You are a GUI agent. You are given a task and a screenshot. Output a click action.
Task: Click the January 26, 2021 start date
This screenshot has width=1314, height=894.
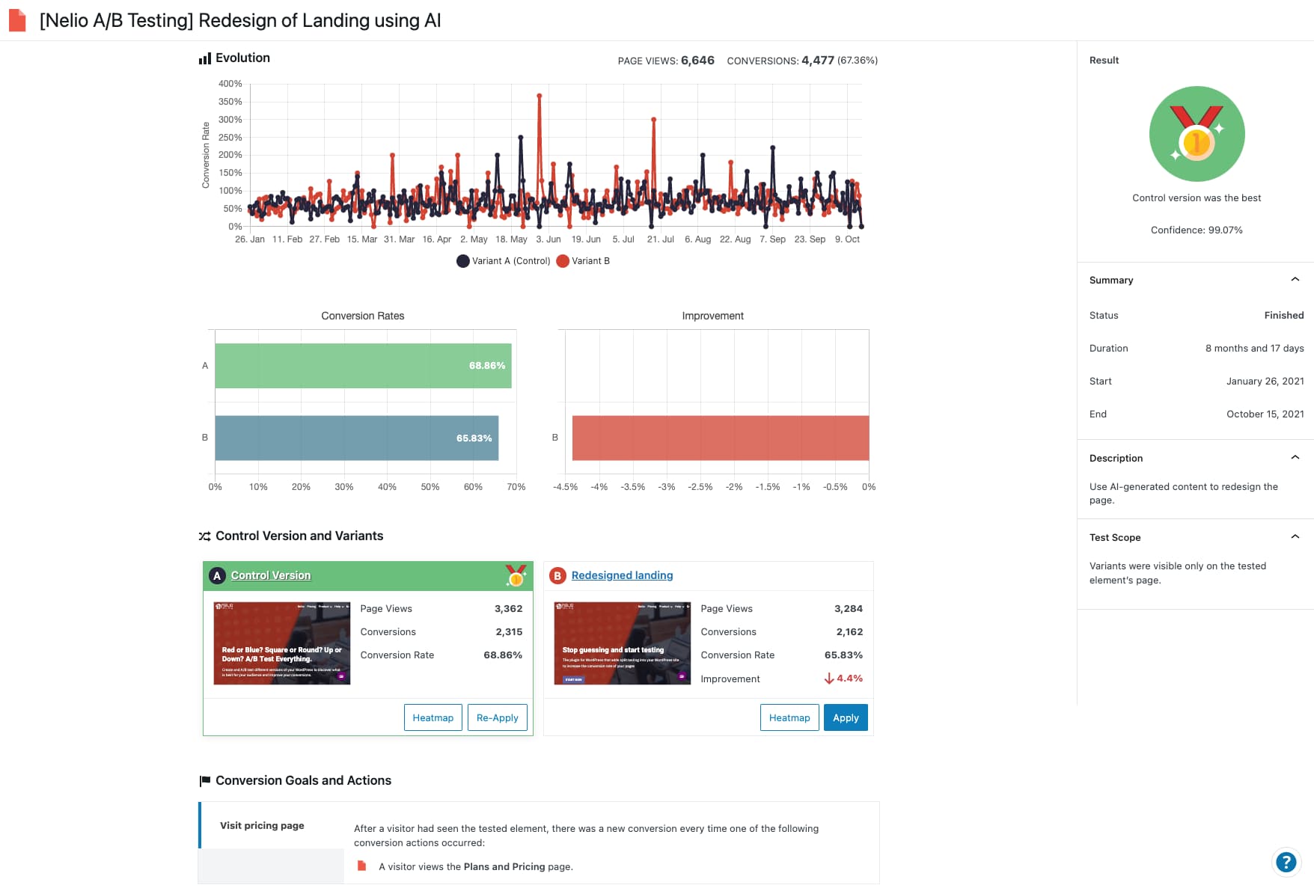1265,381
